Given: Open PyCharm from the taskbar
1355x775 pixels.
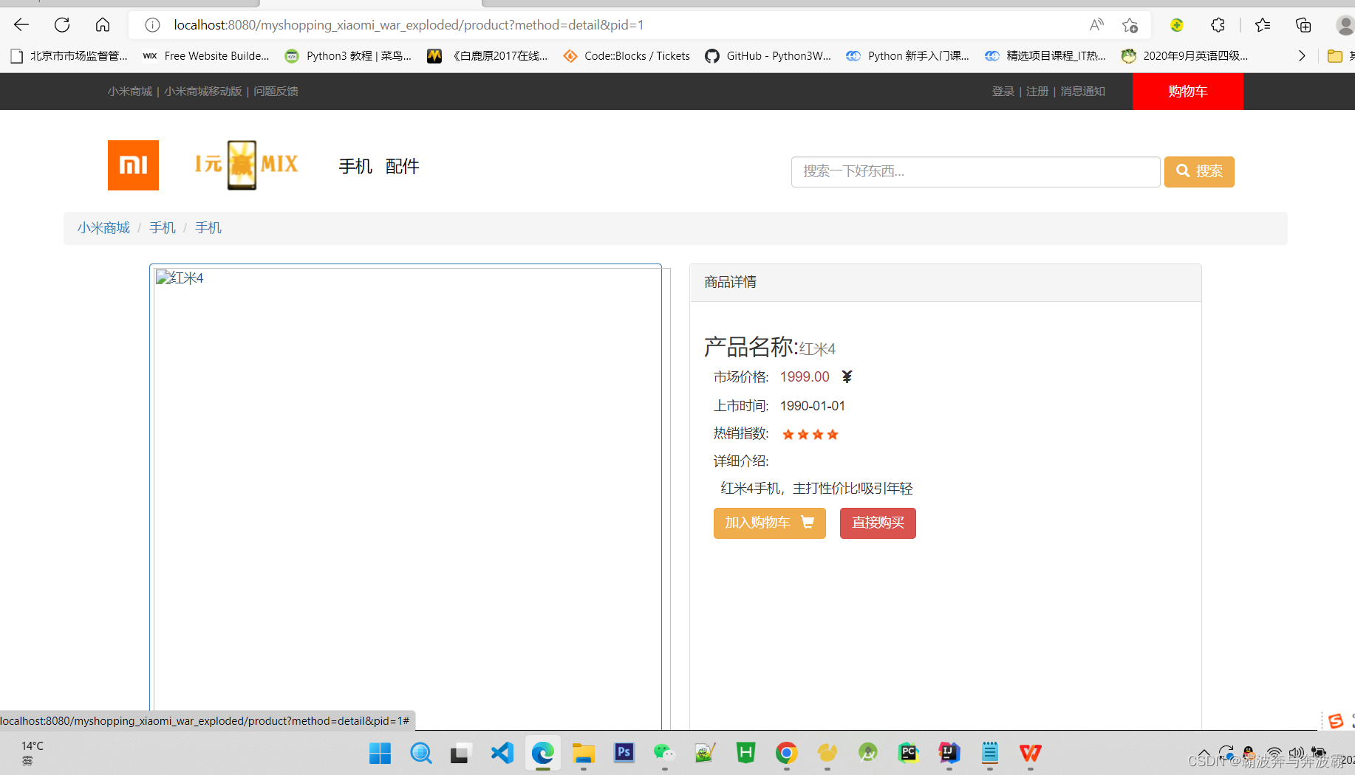Looking at the screenshot, I should 909,753.
